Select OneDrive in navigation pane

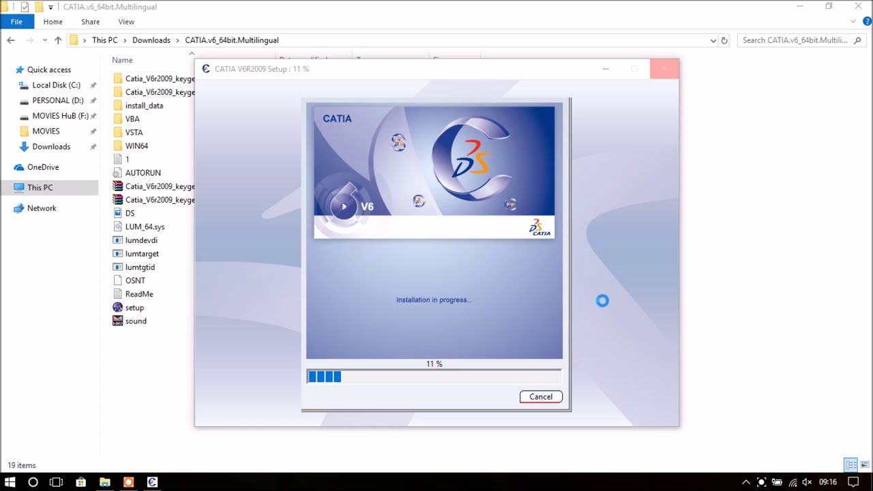[x=42, y=167]
